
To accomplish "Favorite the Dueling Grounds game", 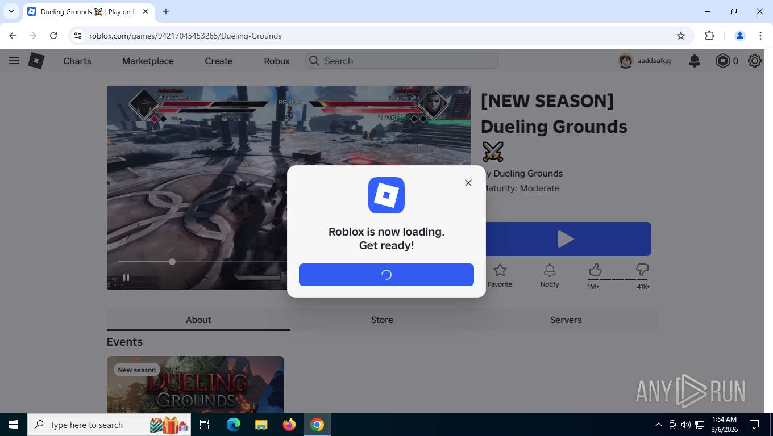I will point(500,276).
